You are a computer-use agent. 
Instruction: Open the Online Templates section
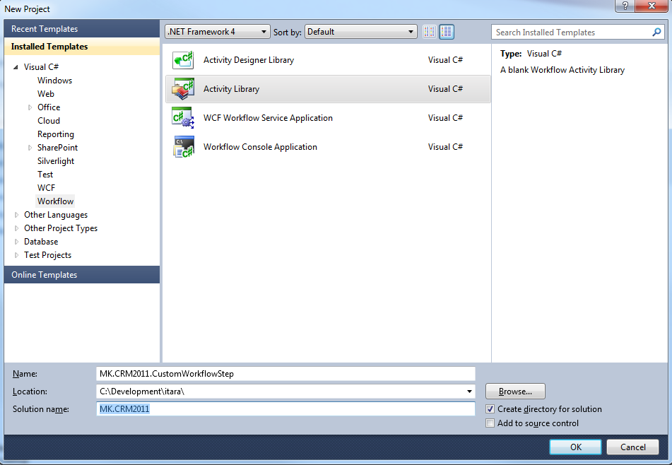click(82, 275)
